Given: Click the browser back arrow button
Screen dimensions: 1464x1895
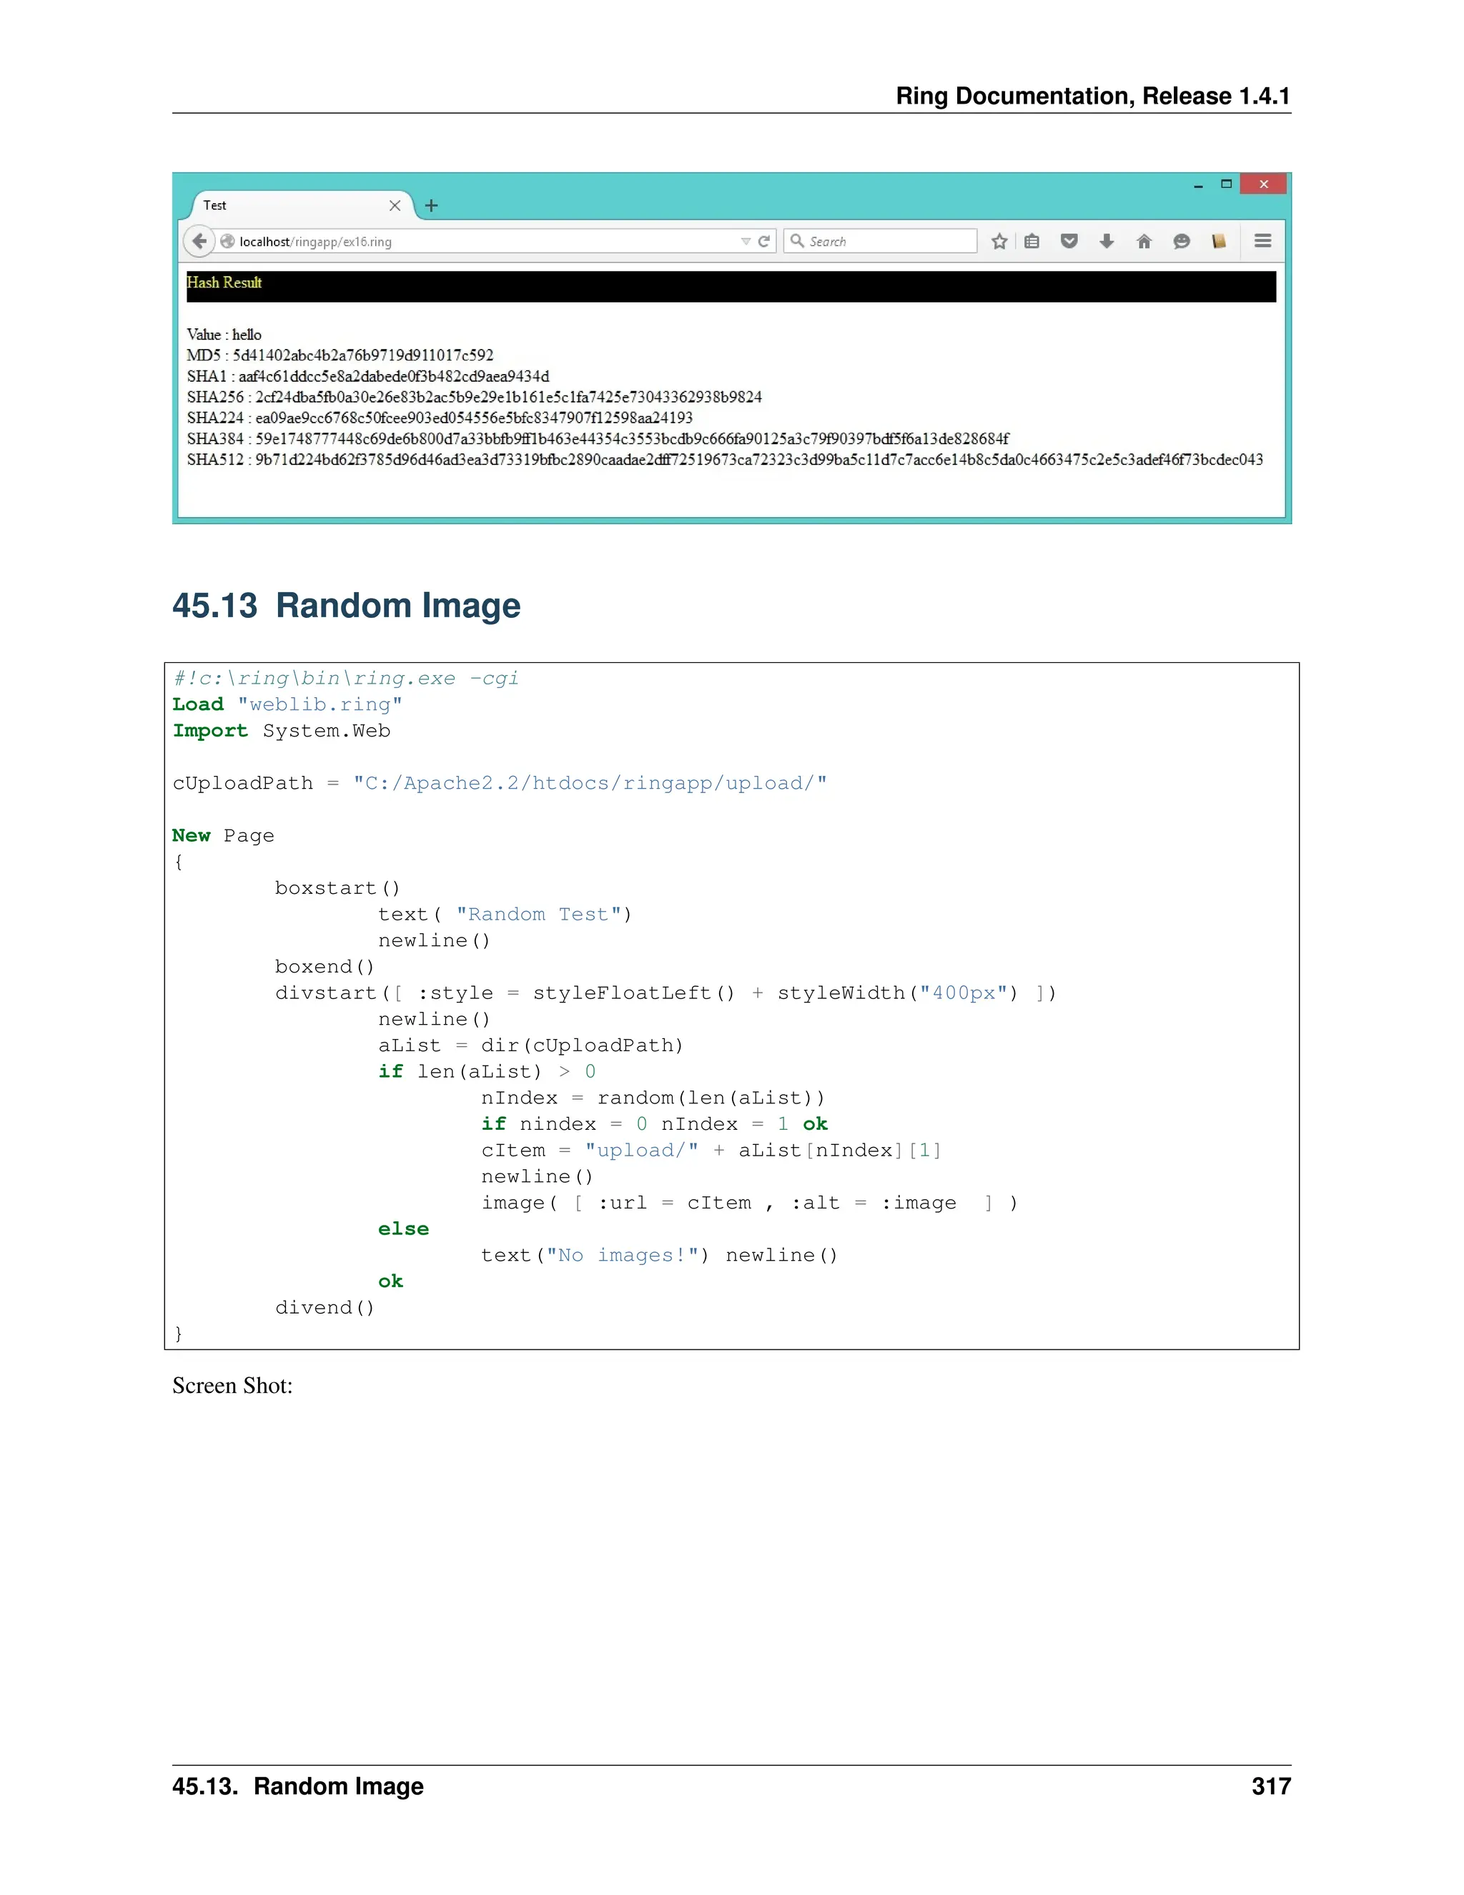Looking at the screenshot, I should click(199, 241).
